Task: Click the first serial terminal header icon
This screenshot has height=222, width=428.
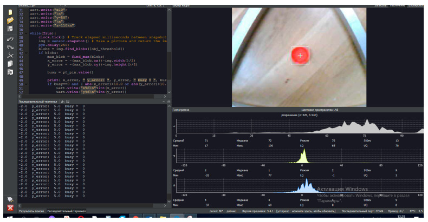Action: coord(63,102)
